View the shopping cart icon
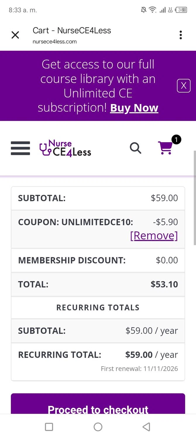Viewport: 196px width, 440px height. pyautogui.click(x=165, y=148)
